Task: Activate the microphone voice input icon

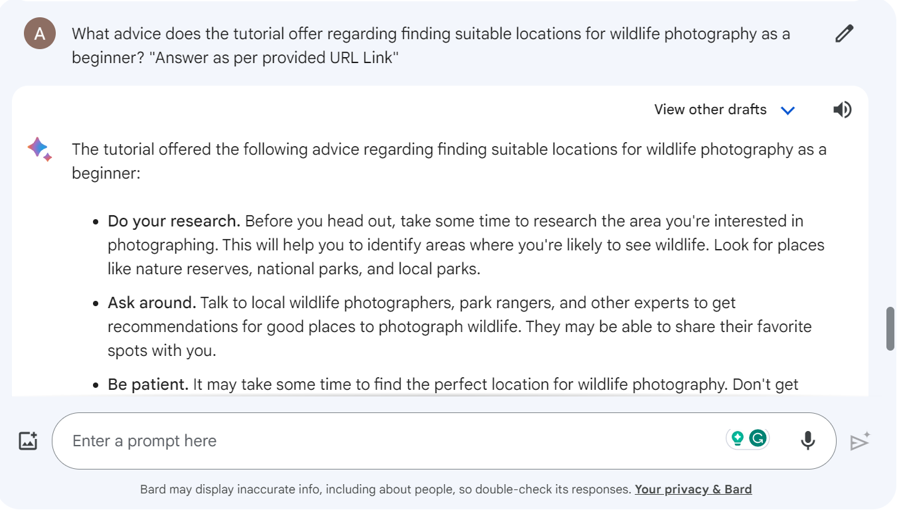Action: (807, 440)
